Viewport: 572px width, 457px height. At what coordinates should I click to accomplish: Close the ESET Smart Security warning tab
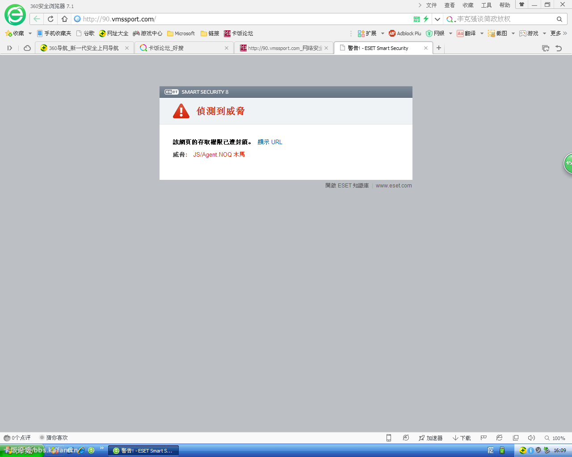click(x=426, y=48)
